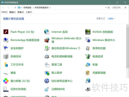129x97 pixels.
Task: Open the 电源选项 battery icon
Action: point(88,56)
